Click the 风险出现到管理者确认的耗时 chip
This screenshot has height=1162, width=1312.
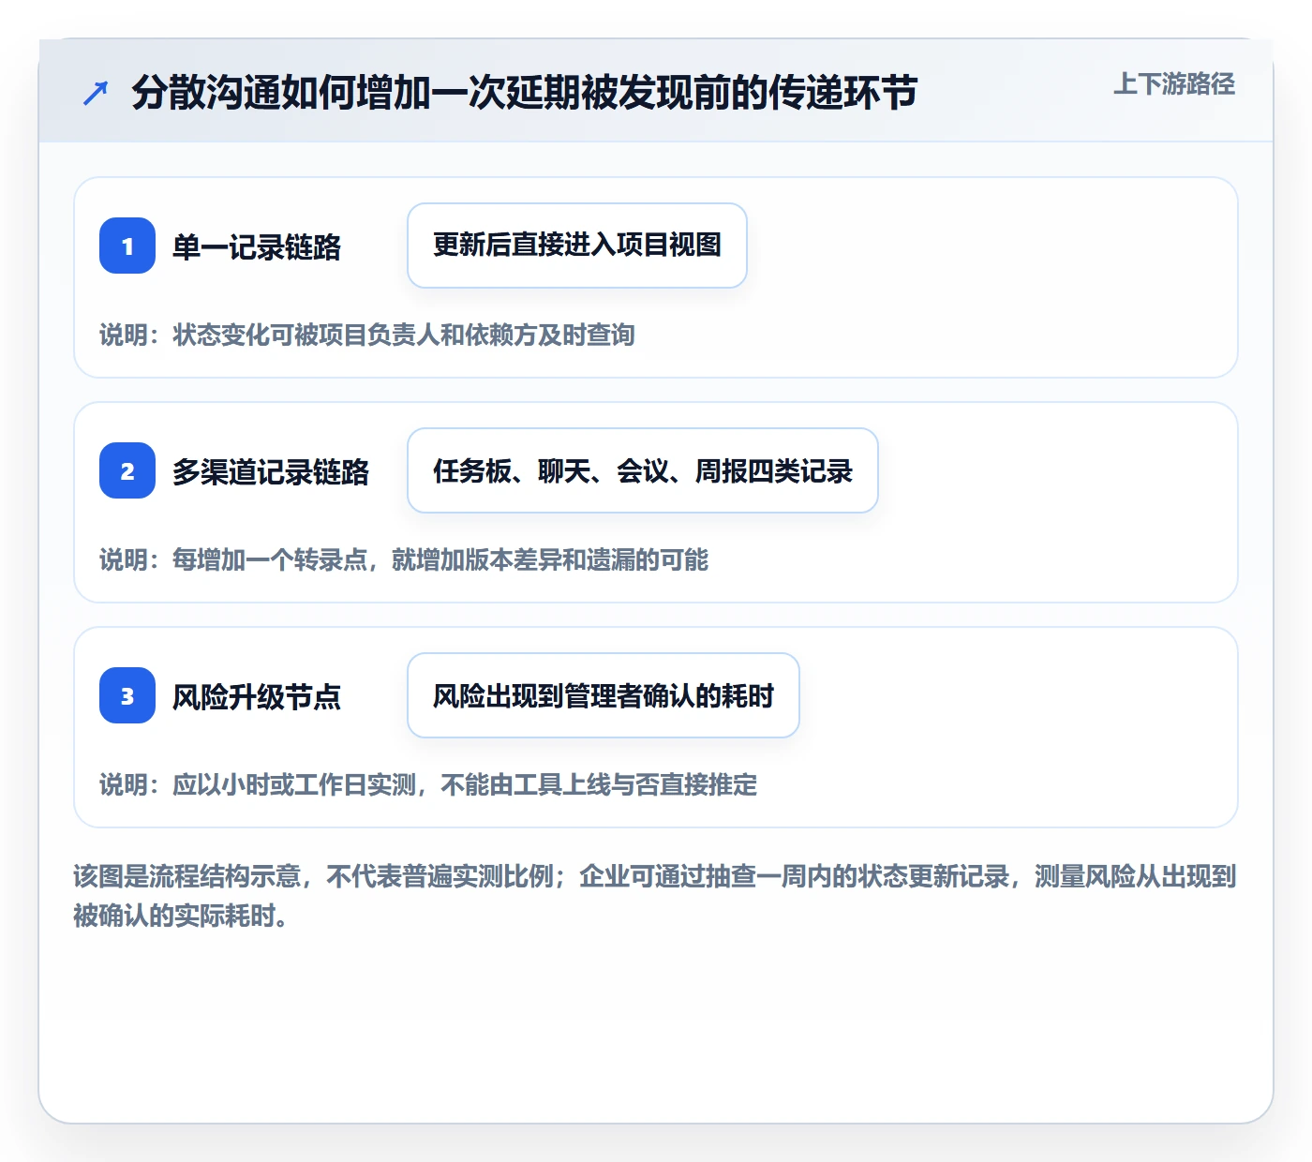(x=604, y=695)
